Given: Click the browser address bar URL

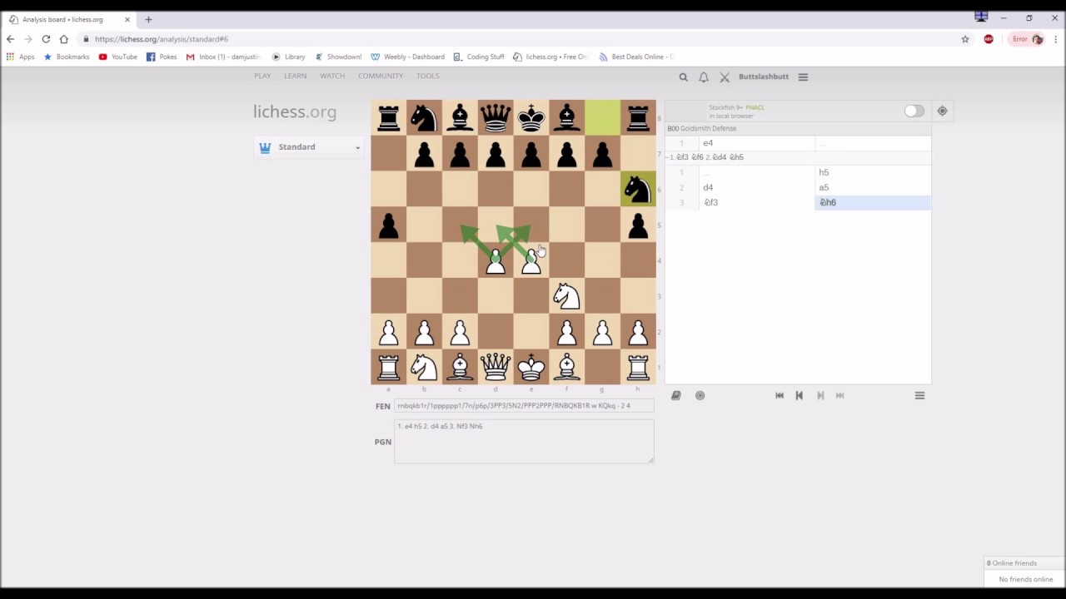Looking at the screenshot, I should [x=162, y=39].
